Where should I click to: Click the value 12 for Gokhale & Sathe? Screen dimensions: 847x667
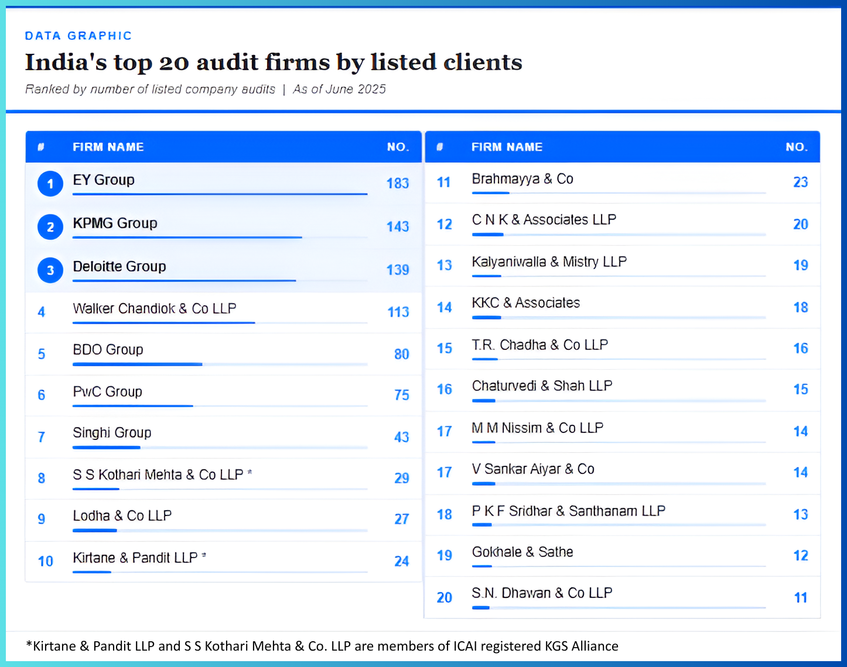point(801,556)
